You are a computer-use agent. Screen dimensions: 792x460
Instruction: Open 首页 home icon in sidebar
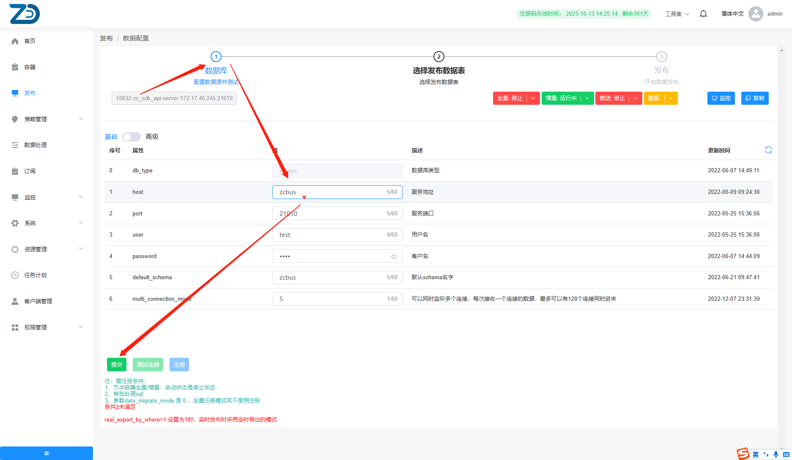coord(15,41)
